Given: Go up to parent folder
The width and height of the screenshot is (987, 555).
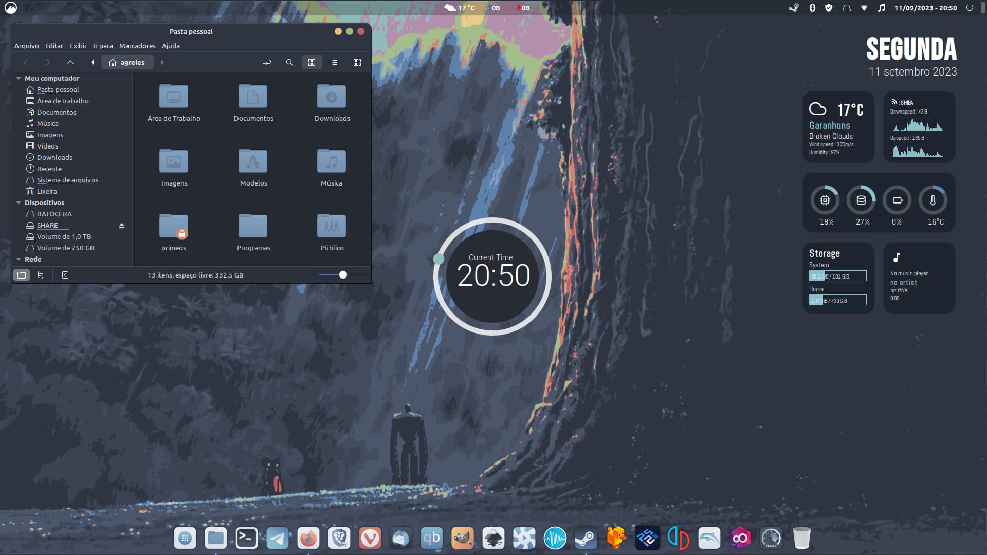Looking at the screenshot, I should [70, 62].
